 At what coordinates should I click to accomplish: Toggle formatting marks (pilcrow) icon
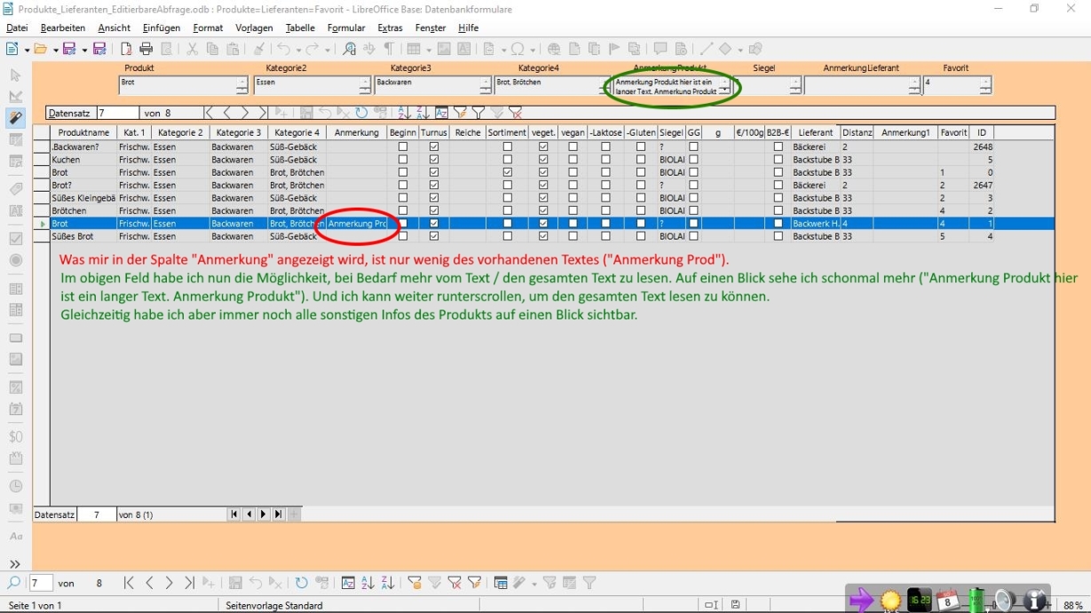point(388,50)
